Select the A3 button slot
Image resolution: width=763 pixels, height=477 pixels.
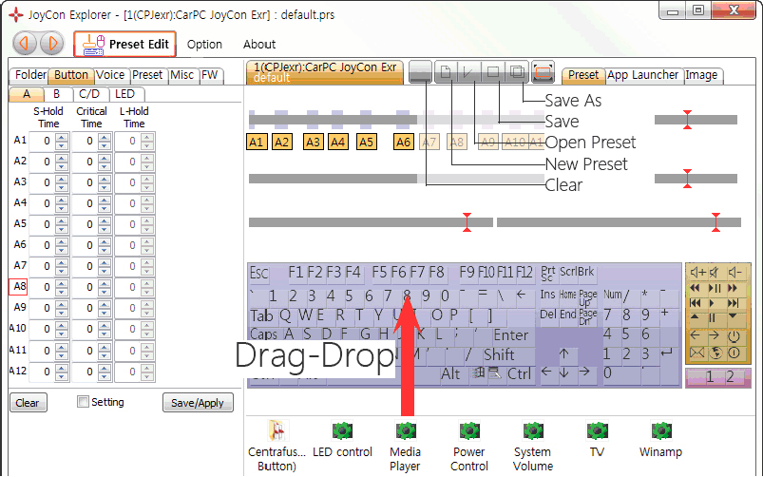[x=313, y=143]
